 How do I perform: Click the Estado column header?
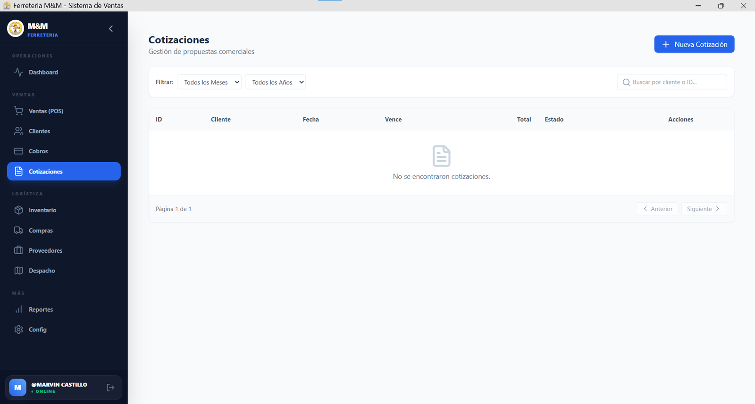(x=554, y=119)
